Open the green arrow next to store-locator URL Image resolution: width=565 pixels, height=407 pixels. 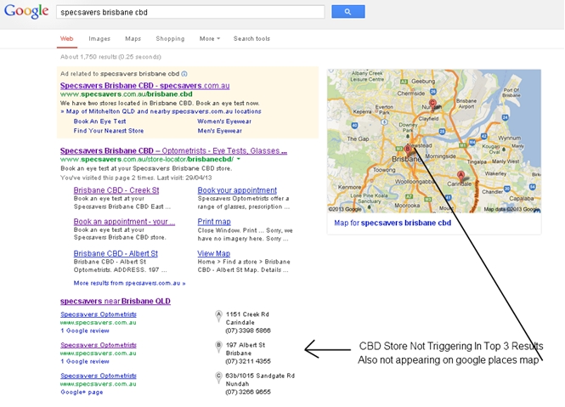[x=239, y=159]
